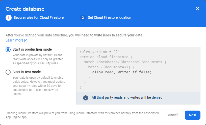
Task: Click 'All third party reads and writes will be denied'
Action: coord(127,97)
